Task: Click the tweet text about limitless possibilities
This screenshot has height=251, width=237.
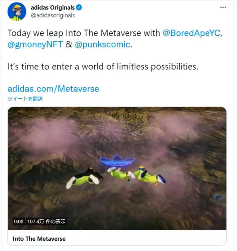Action: 103,67
